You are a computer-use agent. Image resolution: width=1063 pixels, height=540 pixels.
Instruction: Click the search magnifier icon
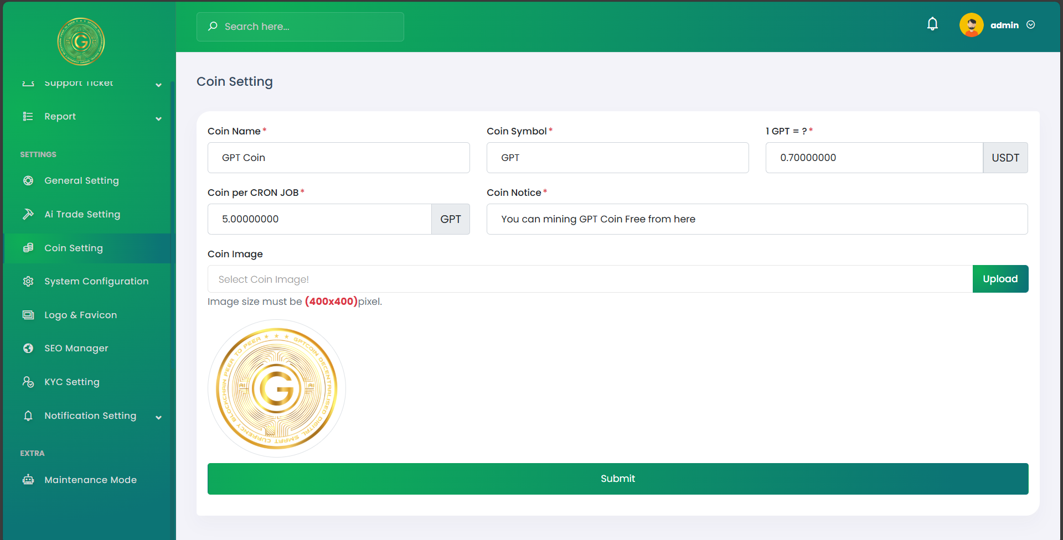tap(213, 26)
